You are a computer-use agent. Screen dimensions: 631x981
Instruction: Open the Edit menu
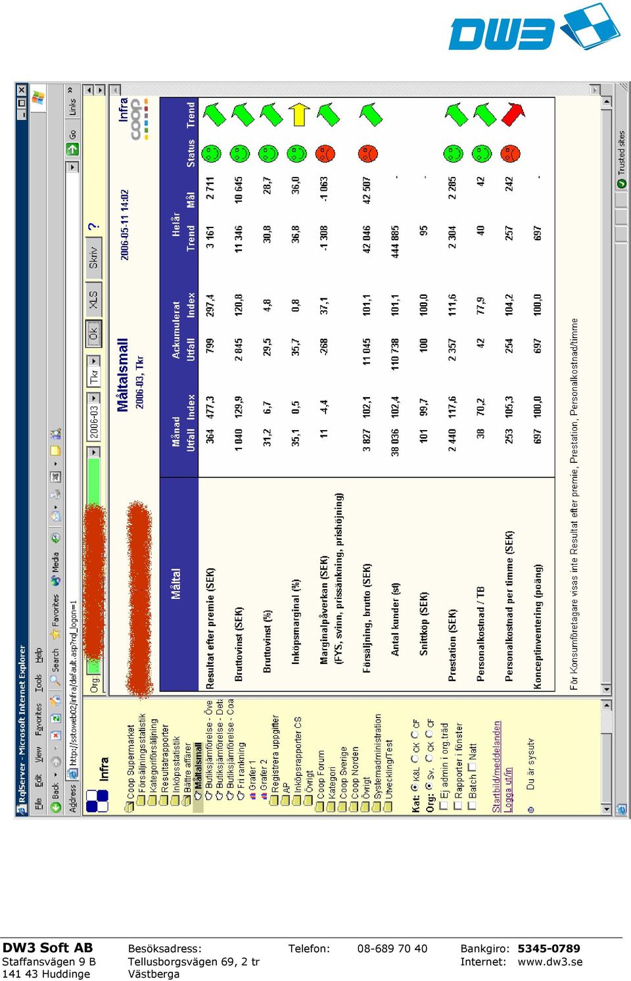39,780
